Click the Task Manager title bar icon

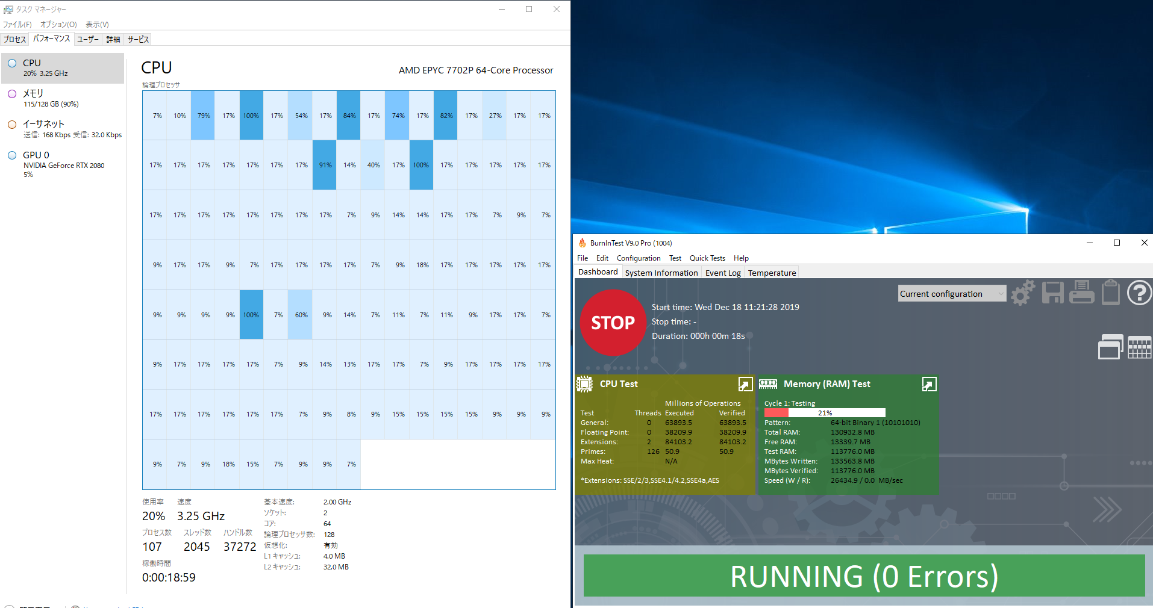(8, 9)
